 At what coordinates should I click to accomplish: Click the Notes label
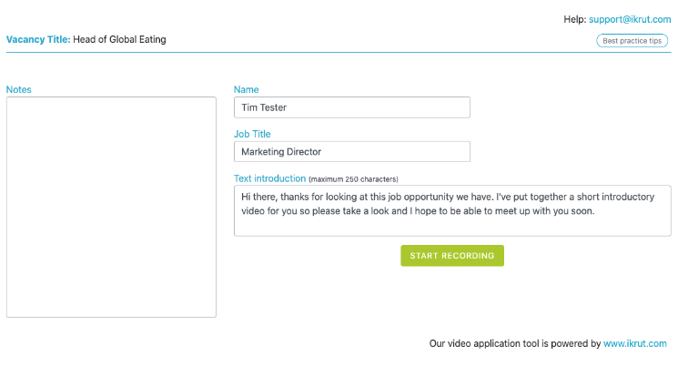[19, 89]
